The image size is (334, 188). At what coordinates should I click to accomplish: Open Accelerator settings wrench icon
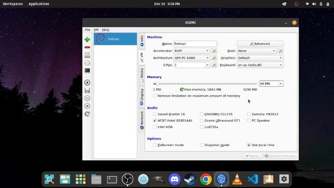[214, 51]
